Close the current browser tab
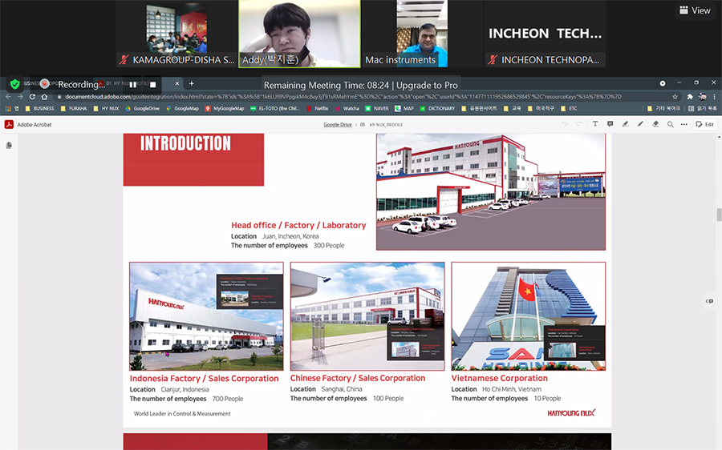Image resolution: width=722 pixels, height=450 pixels. coord(176,83)
